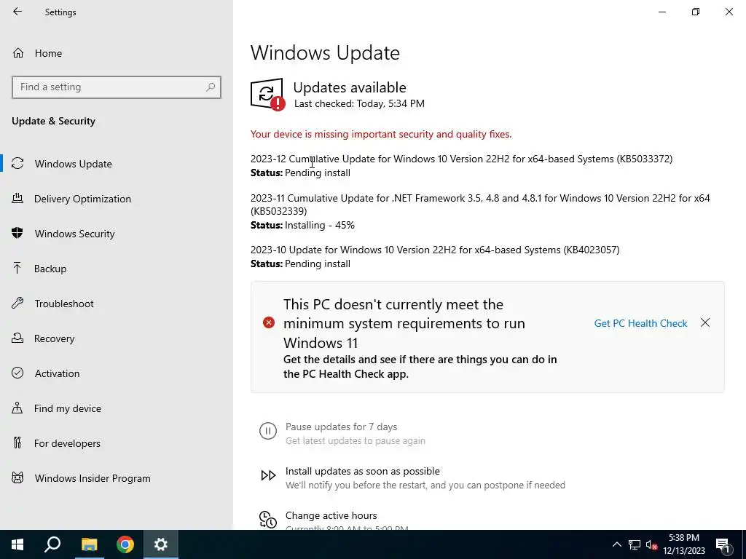The height and width of the screenshot is (559, 746).
Task: Click Install updates as soon as possible
Action: click(x=363, y=471)
